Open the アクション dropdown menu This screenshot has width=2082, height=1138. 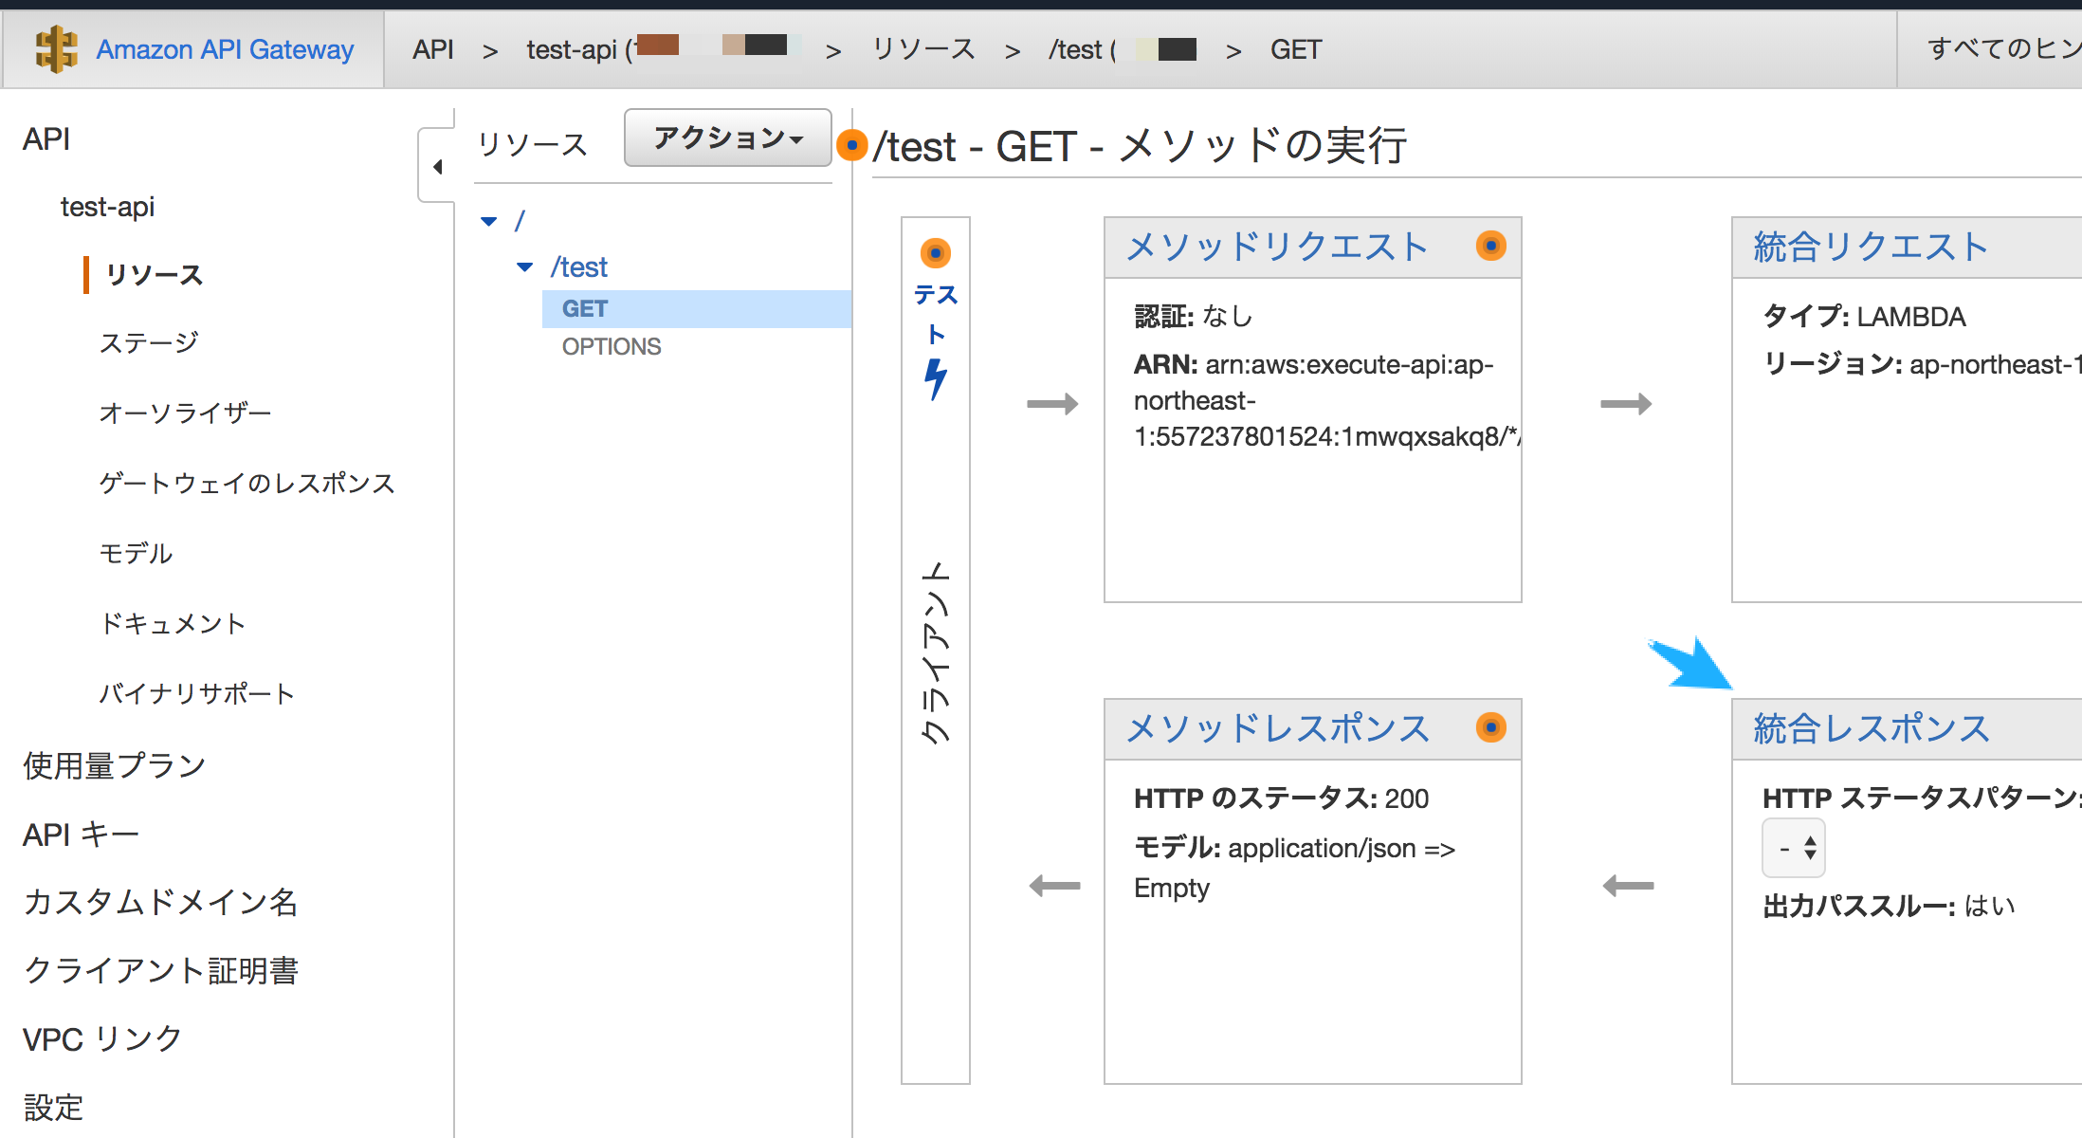click(x=726, y=138)
